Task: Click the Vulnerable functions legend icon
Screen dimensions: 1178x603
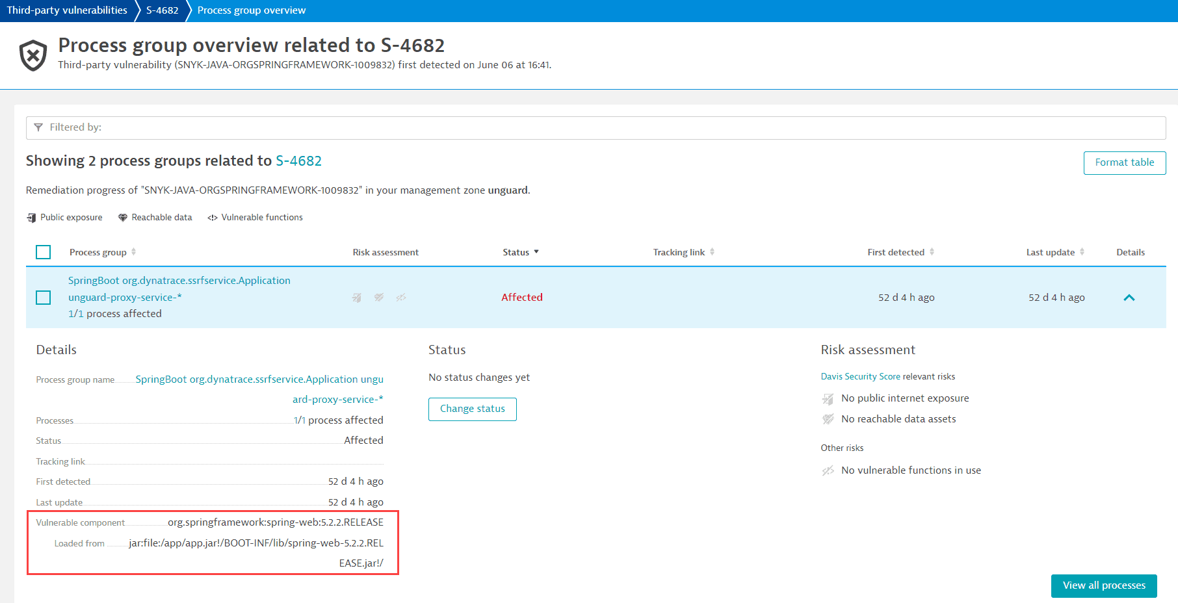Action: pyautogui.click(x=213, y=218)
